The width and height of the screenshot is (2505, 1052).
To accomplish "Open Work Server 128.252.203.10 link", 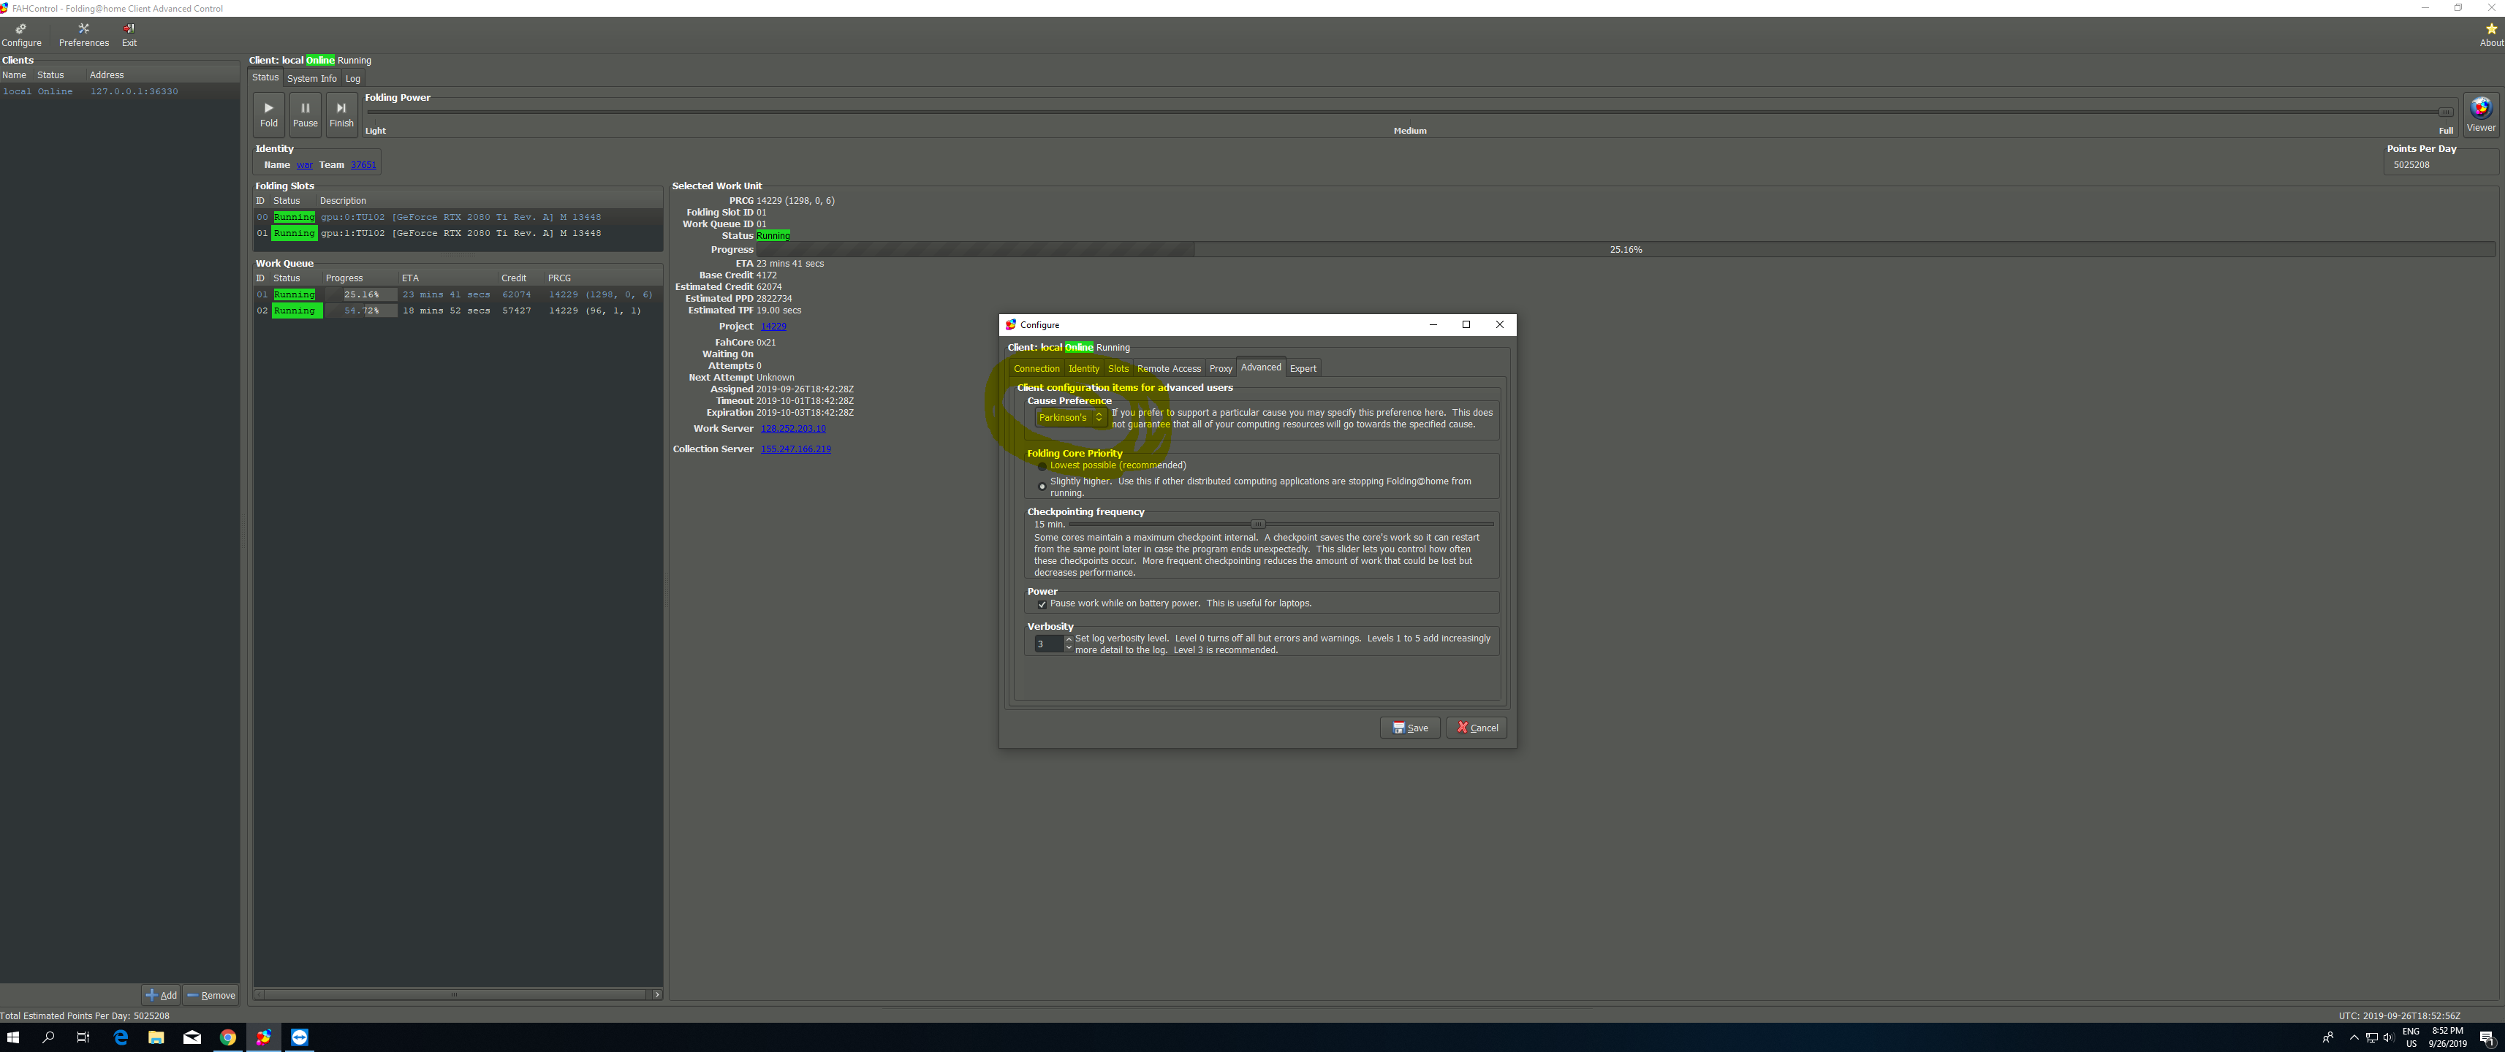I will [792, 429].
